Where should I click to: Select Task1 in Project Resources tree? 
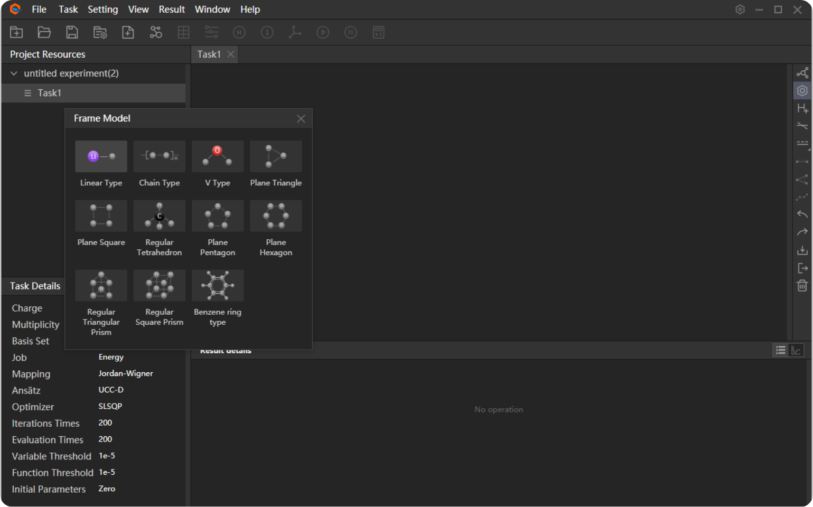[x=49, y=93]
